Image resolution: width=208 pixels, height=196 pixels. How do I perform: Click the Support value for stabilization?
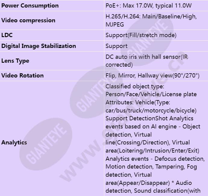(x=116, y=46)
